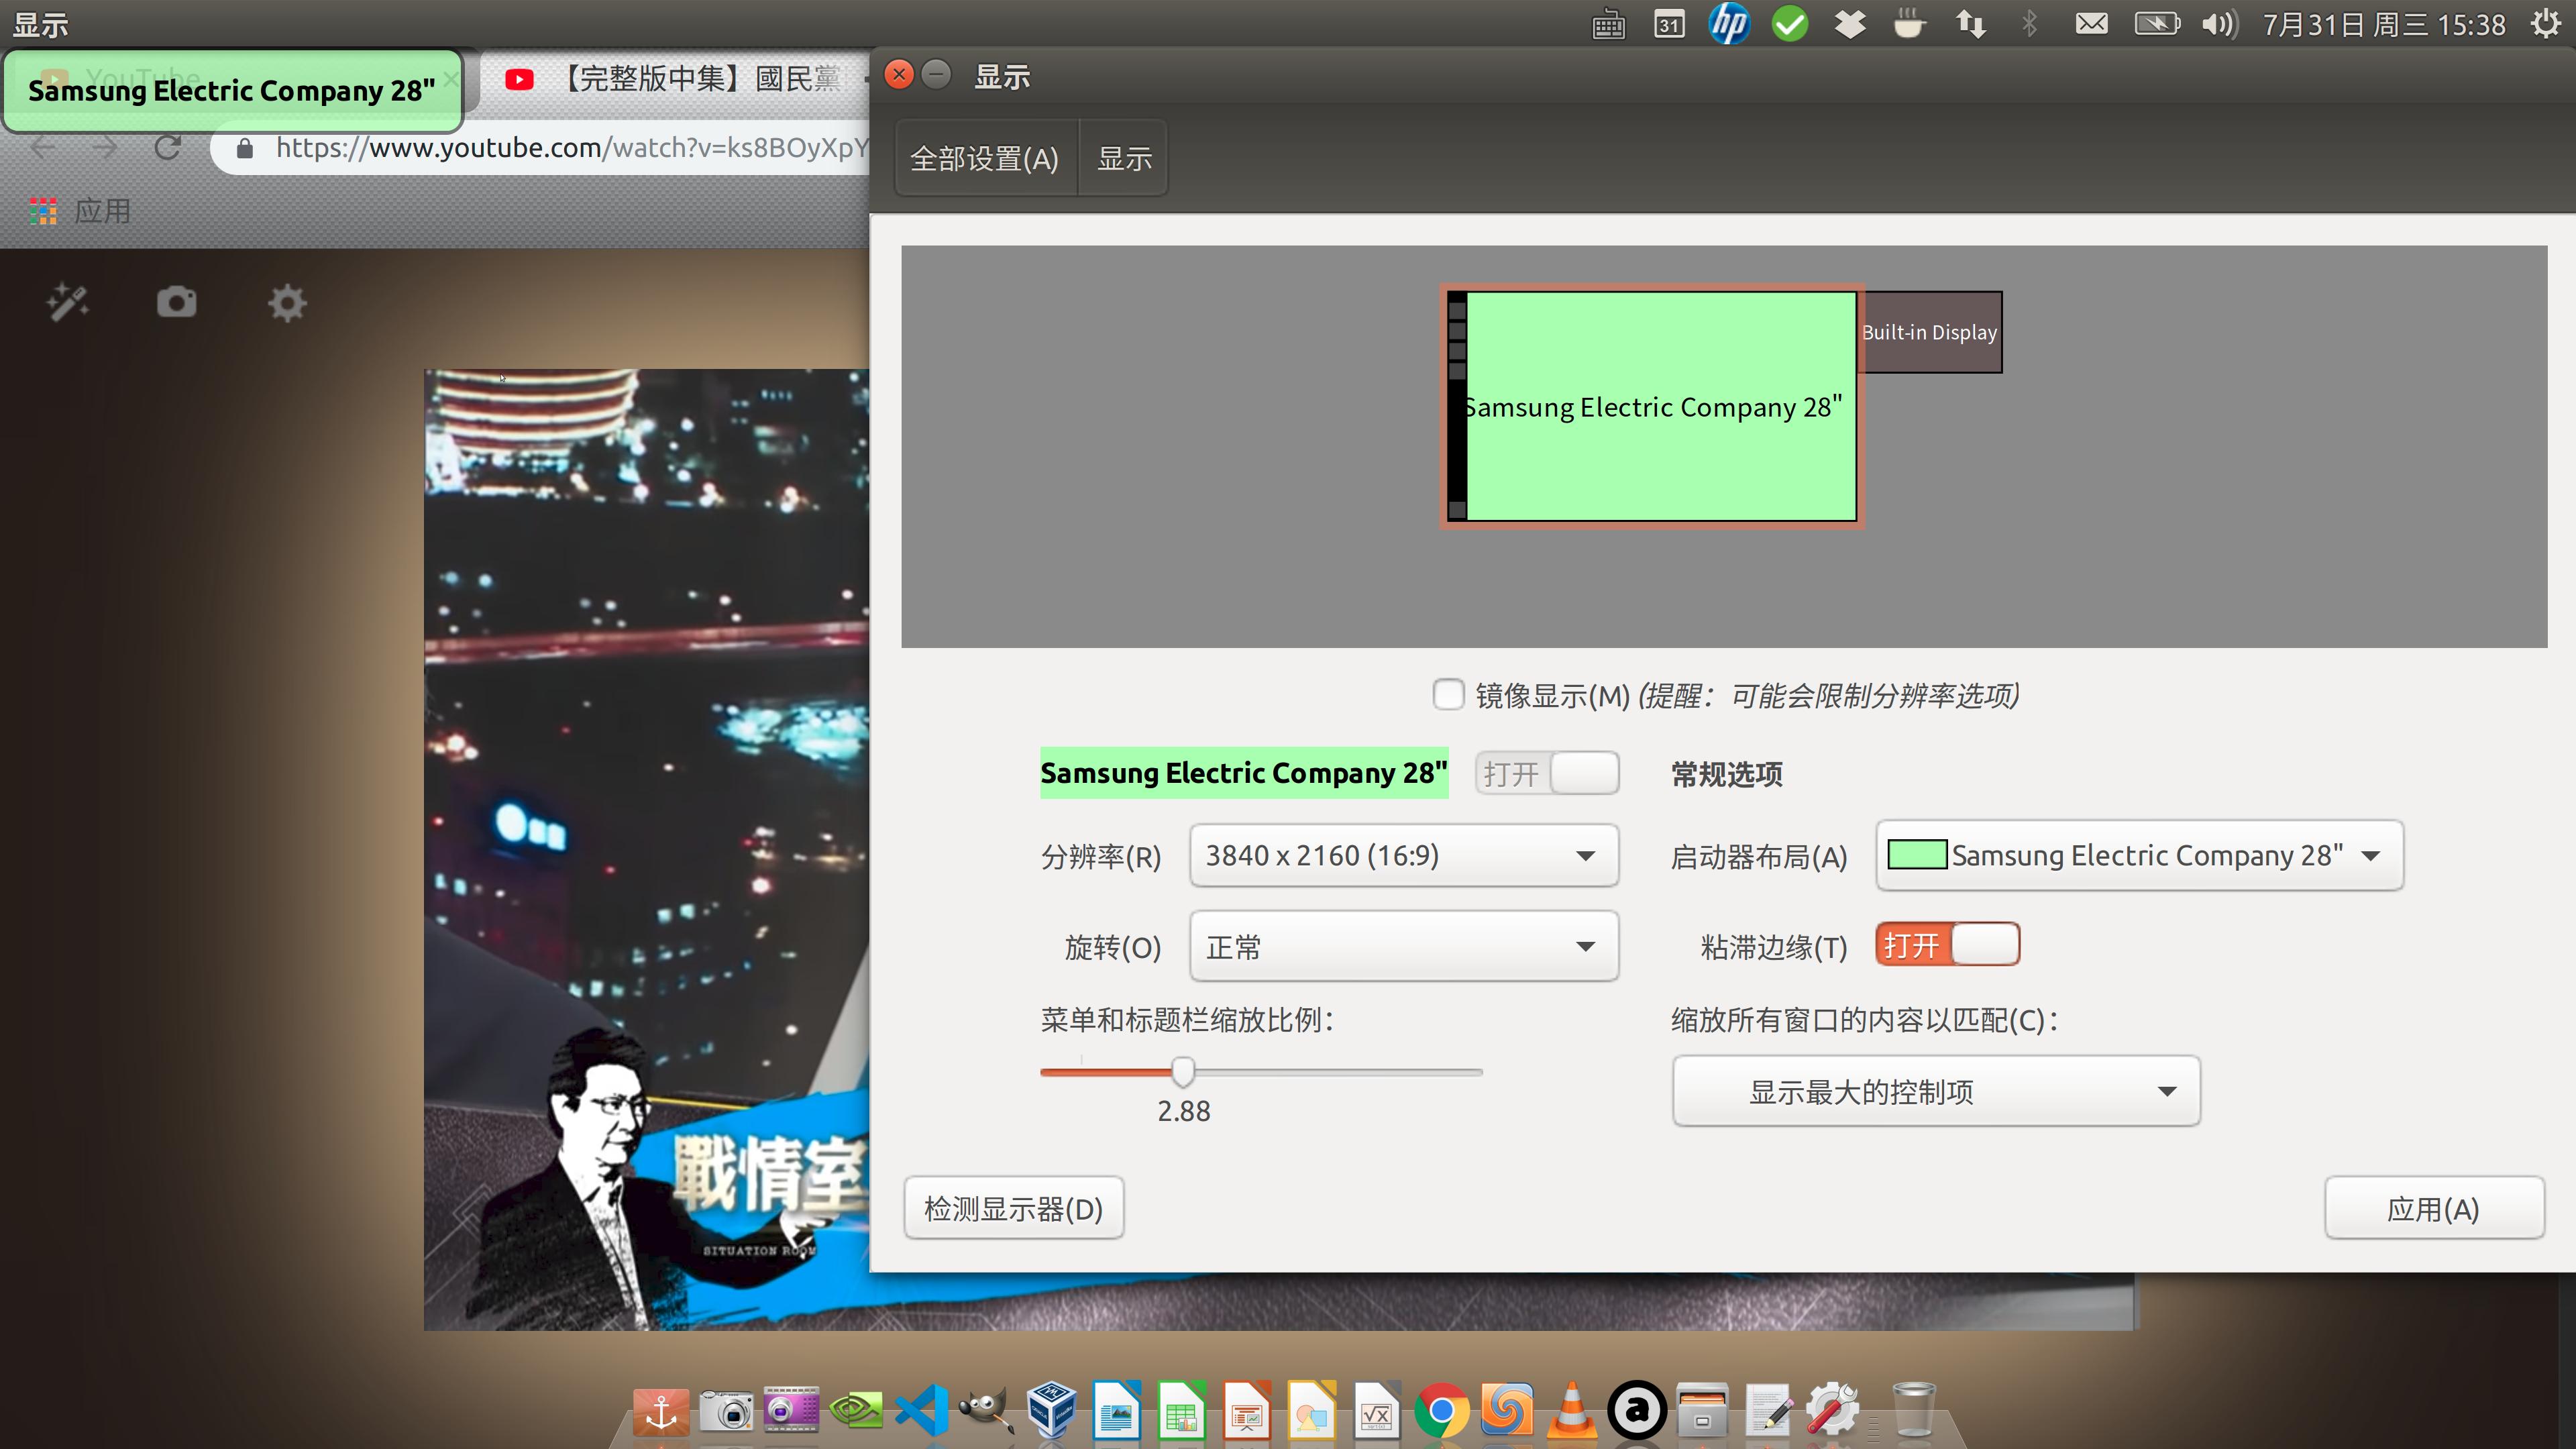
Task: Open the resolution 3840 x 2160 dropdown
Action: pos(1403,855)
